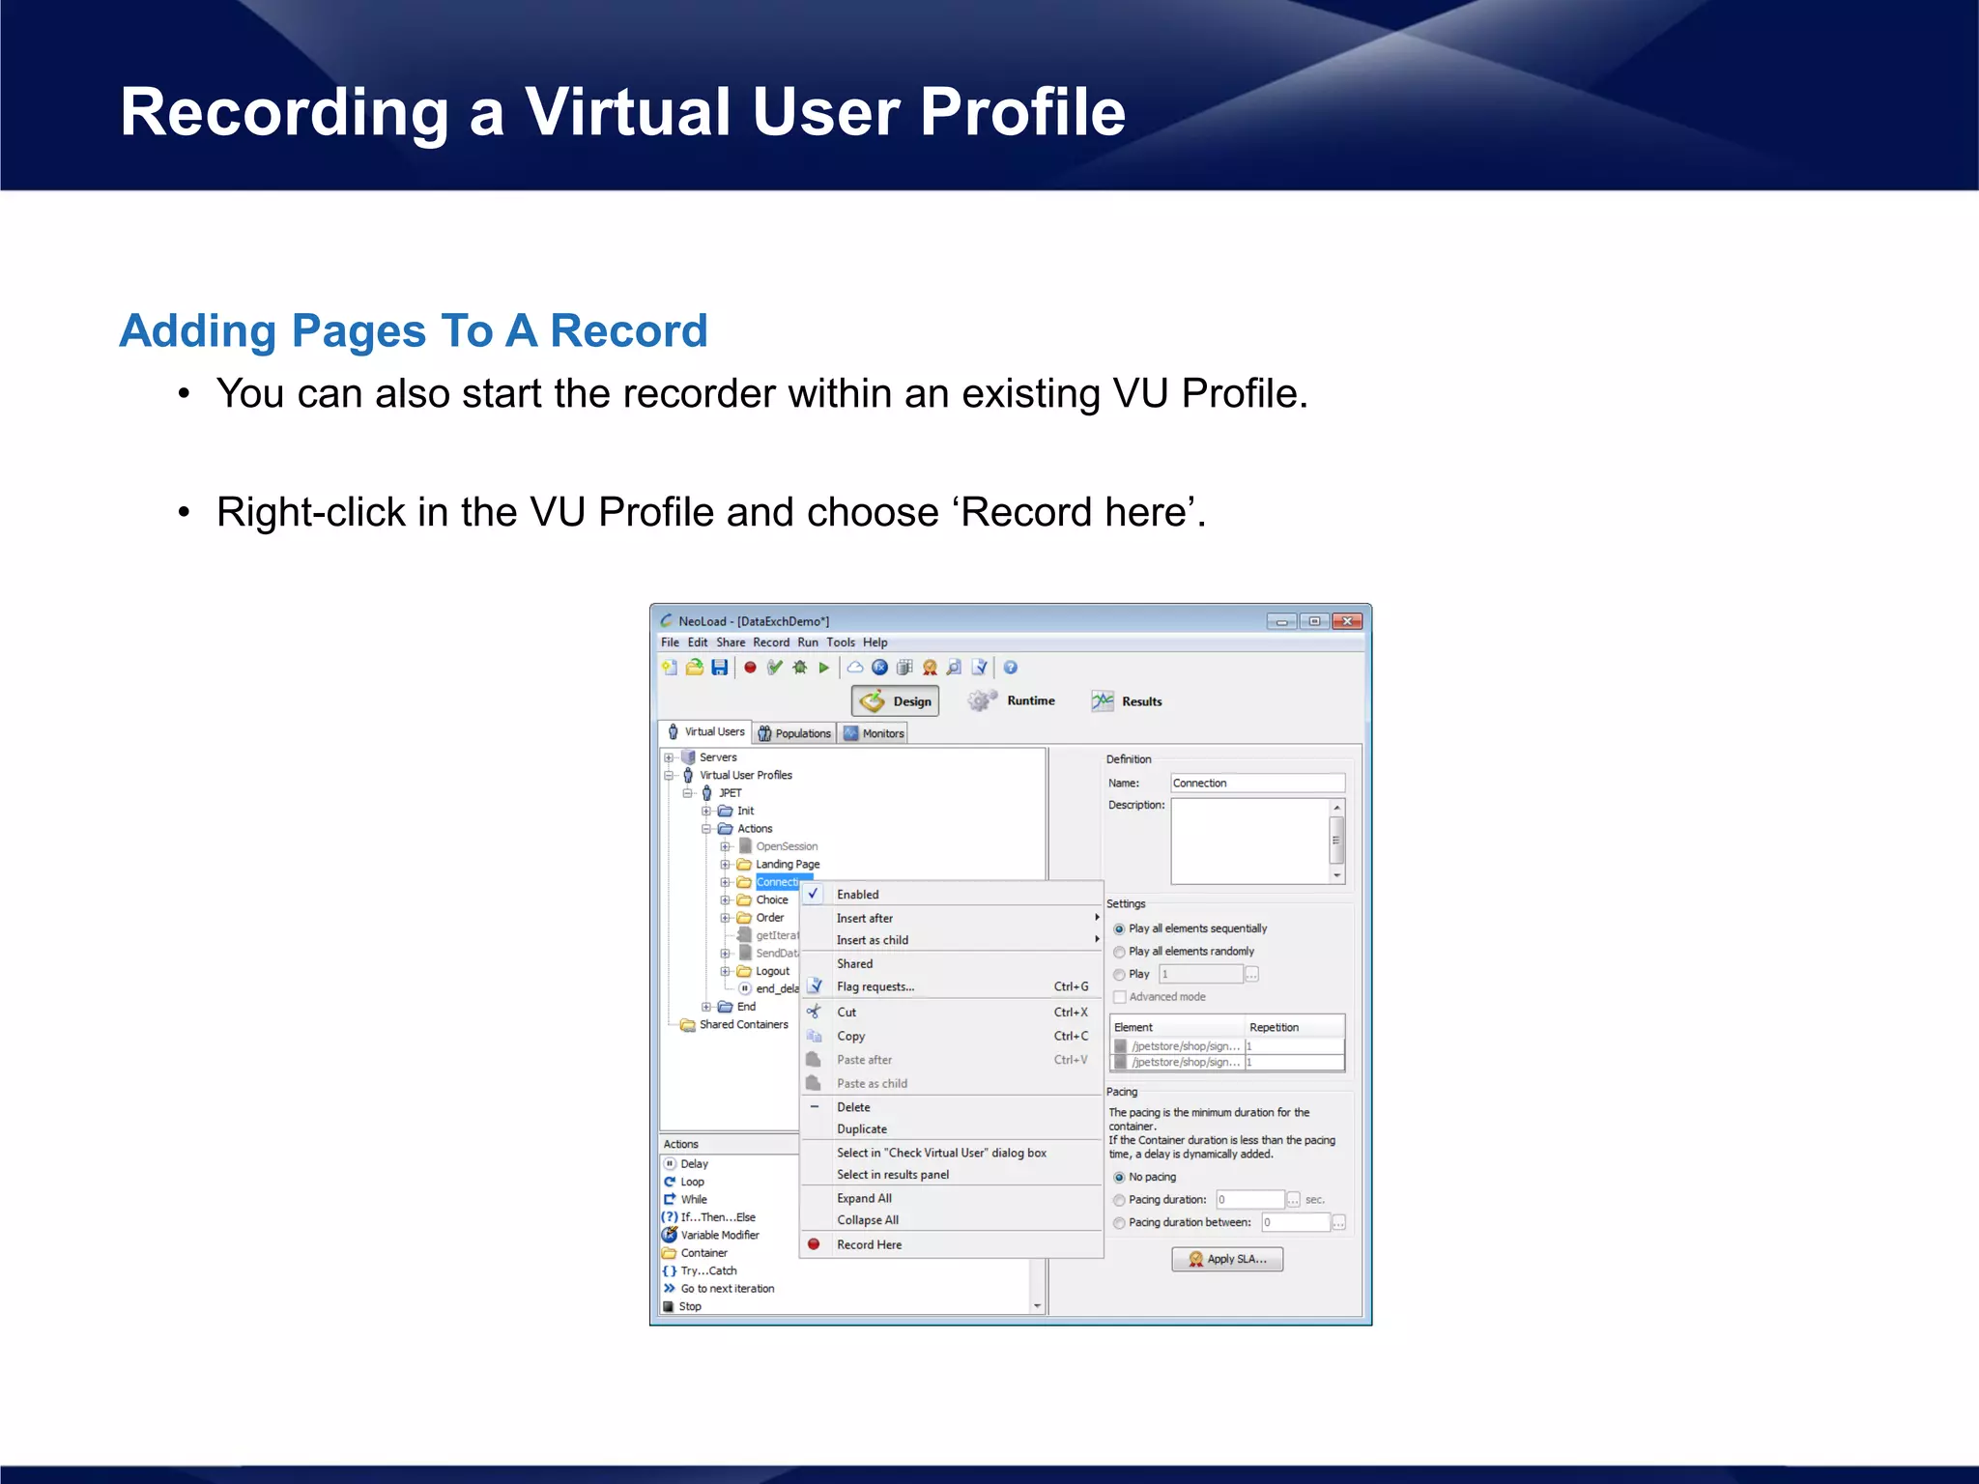Click the Name field containing Connection
1979x1484 pixels.
(x=1257, y=783)
